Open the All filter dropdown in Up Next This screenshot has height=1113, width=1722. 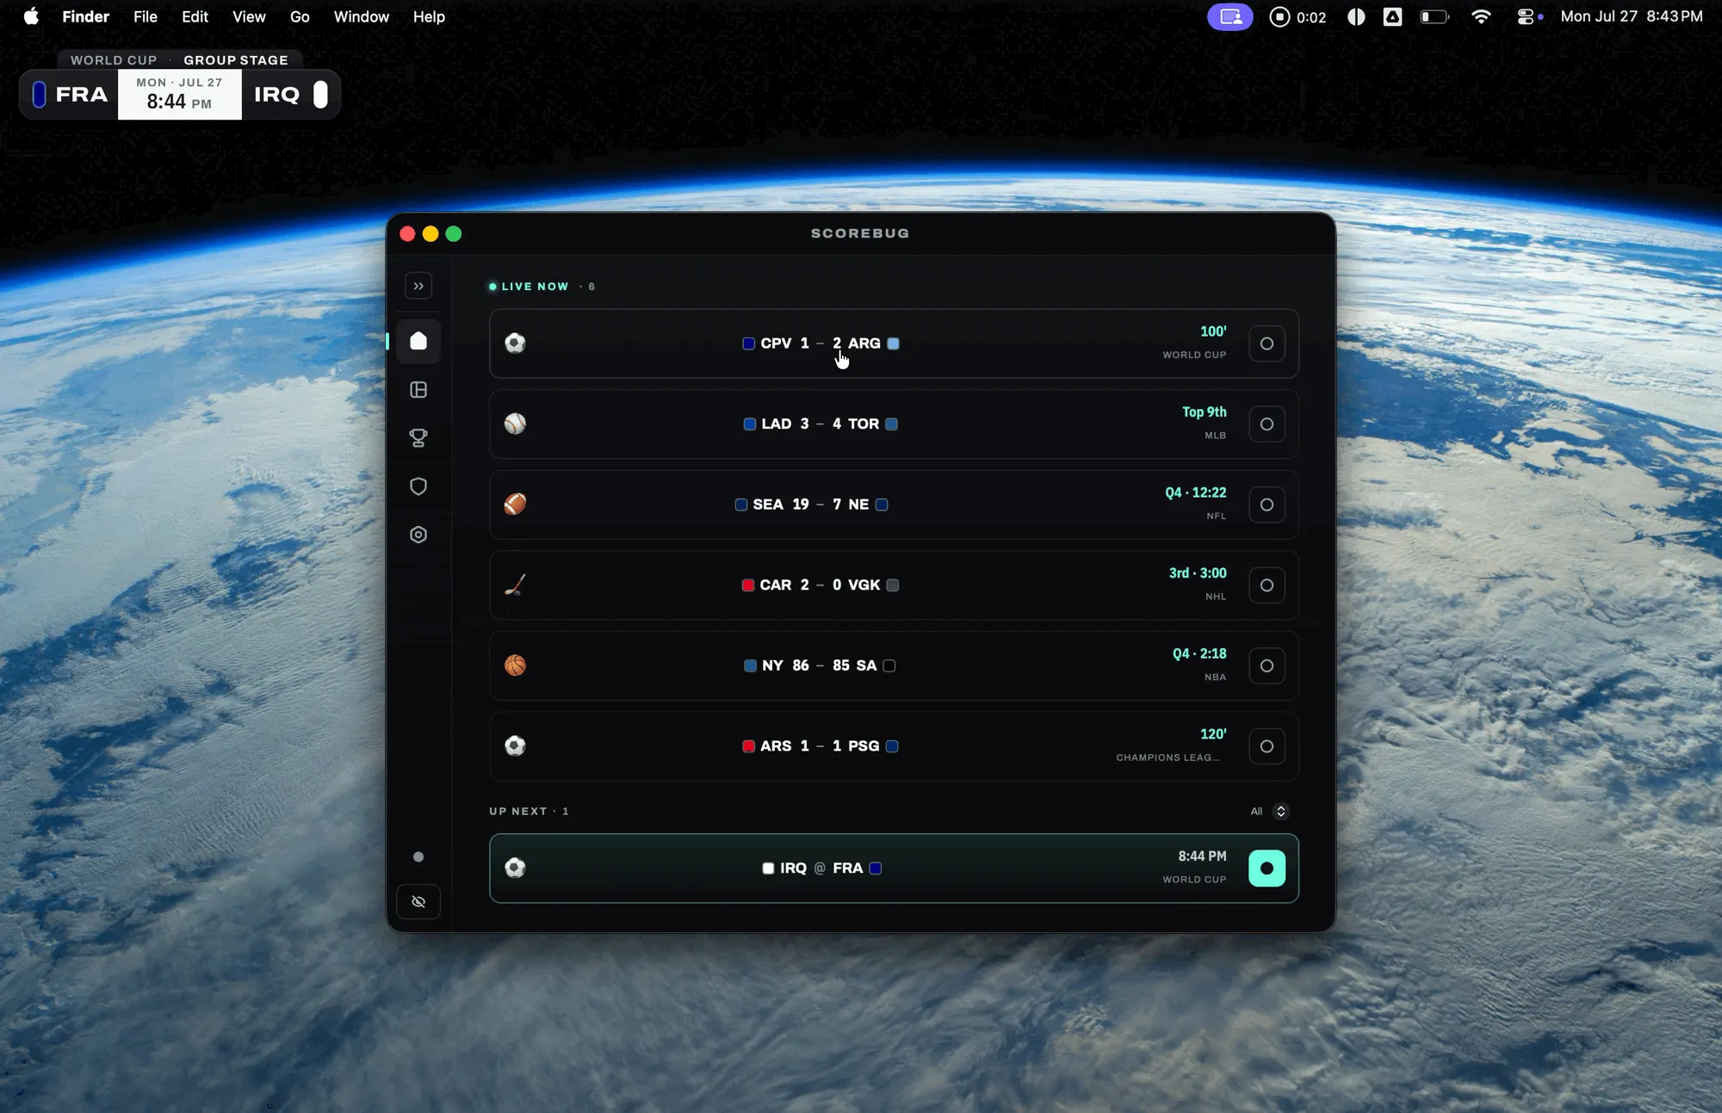coord(1269,811)
